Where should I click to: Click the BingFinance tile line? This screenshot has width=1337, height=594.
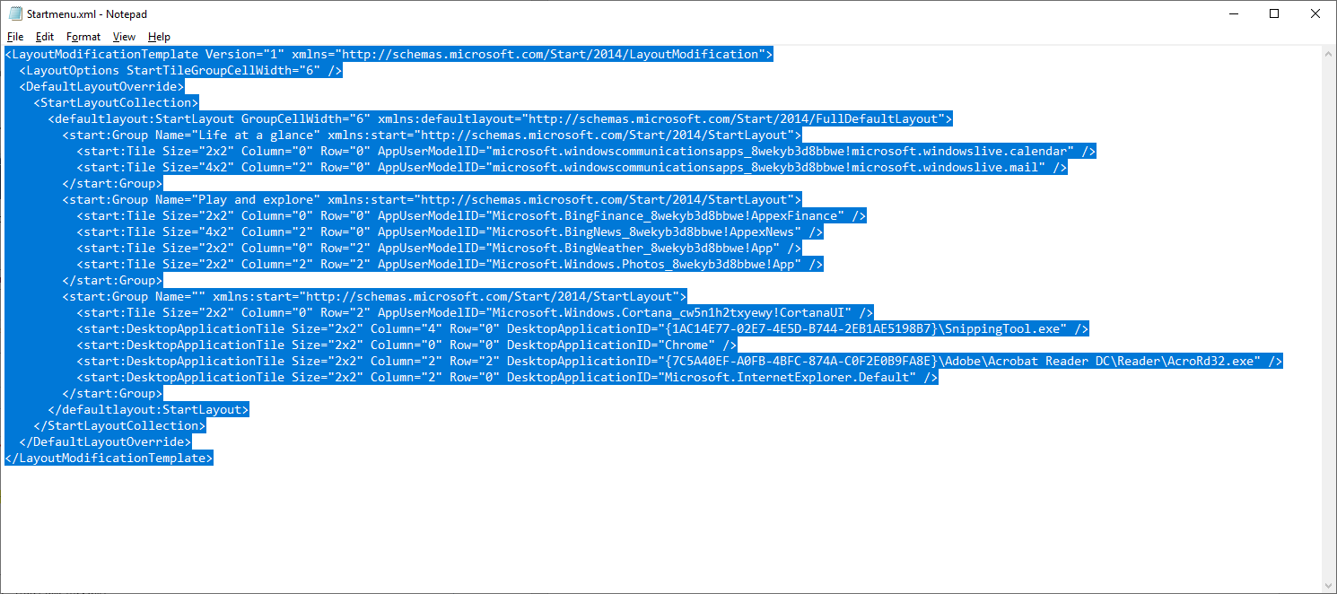(471, 216)
